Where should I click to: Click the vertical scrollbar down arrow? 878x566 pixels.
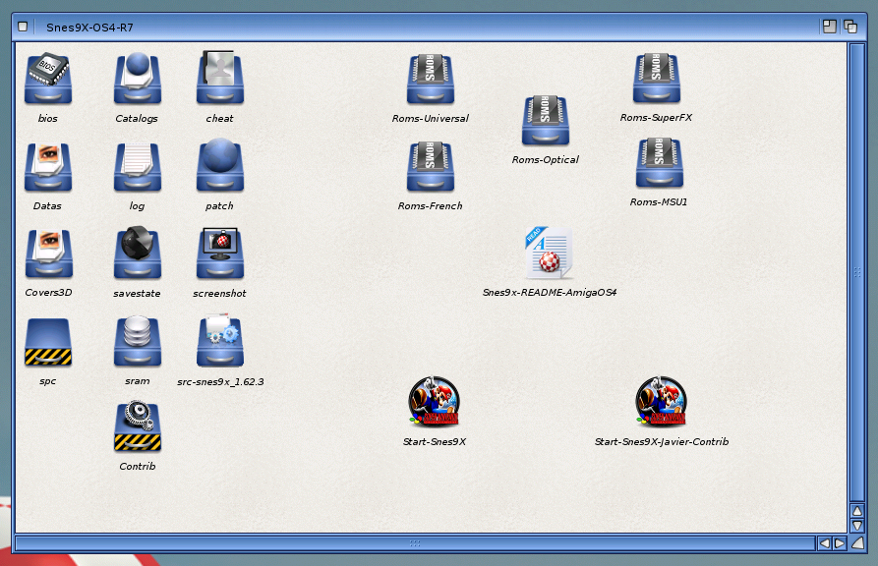pyautogui.click(x=856, y=527)
